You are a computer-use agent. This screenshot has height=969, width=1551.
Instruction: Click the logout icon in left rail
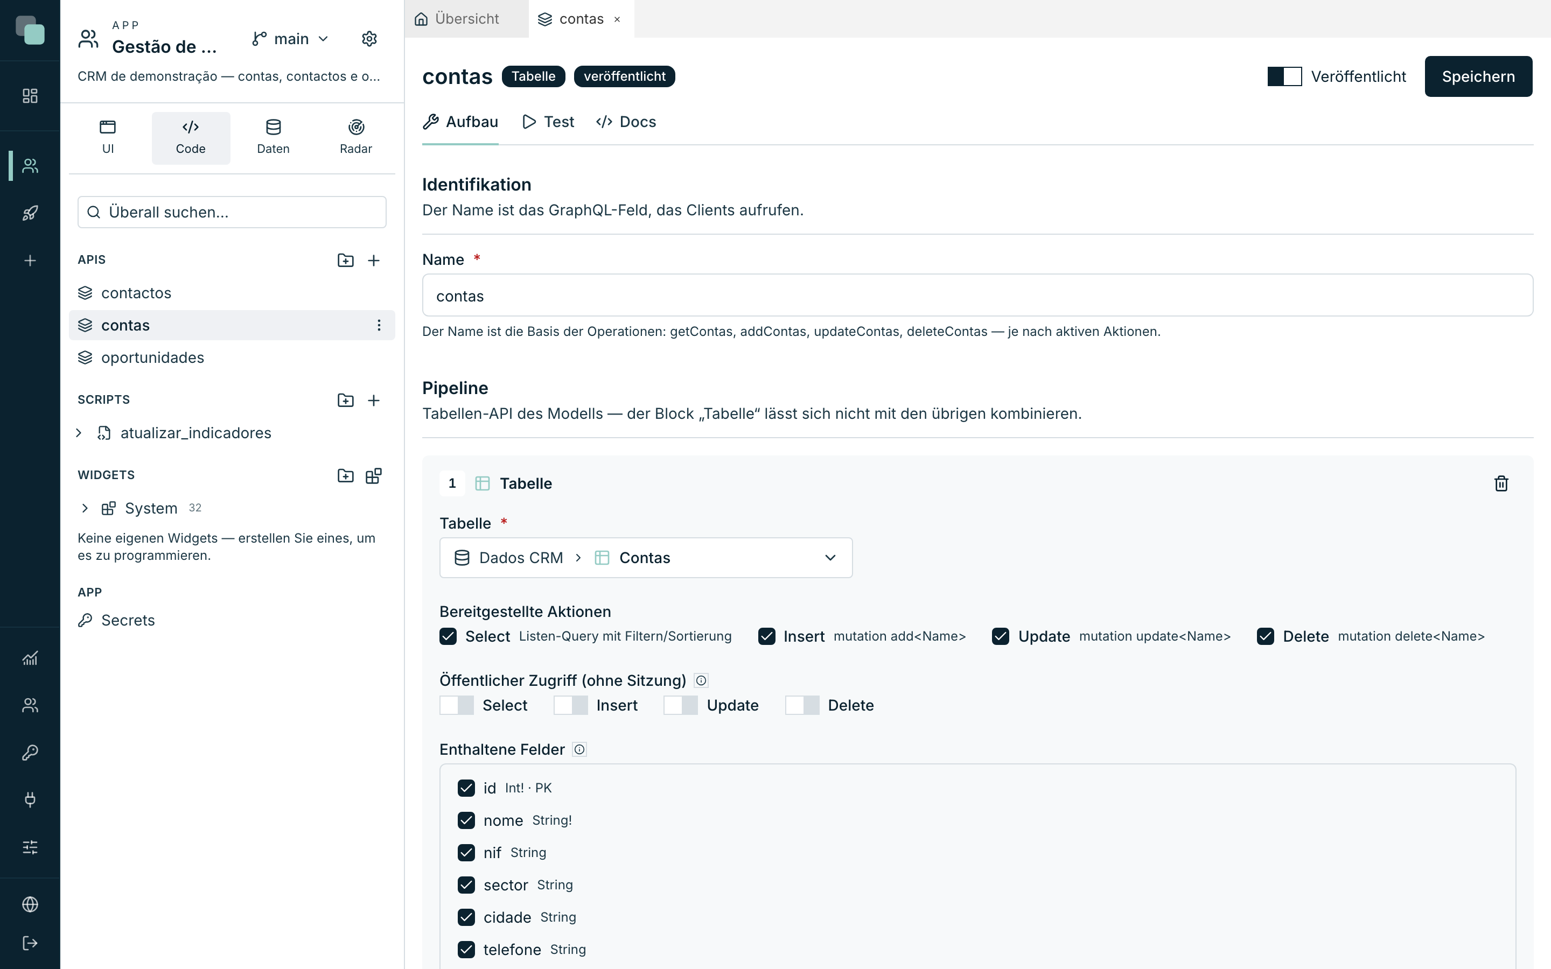(30, 943)
